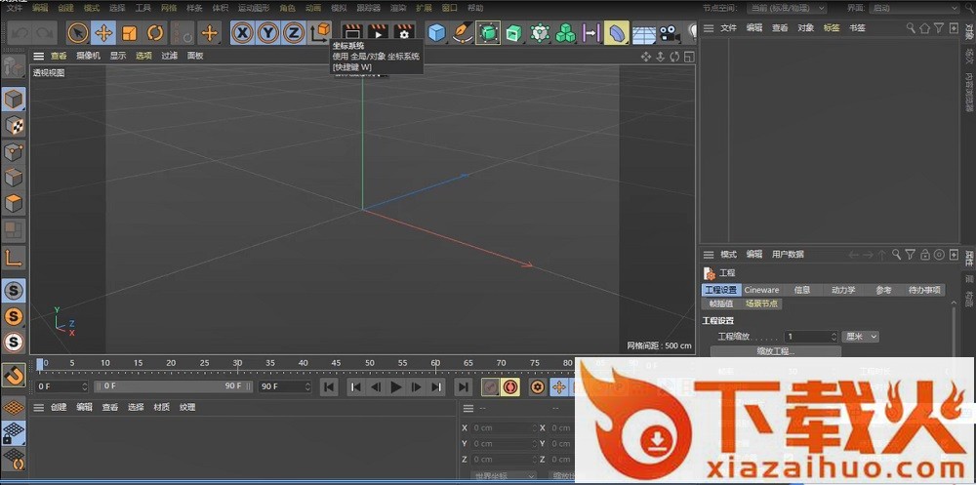Open the Bend deformer icon

click(617, 32)
